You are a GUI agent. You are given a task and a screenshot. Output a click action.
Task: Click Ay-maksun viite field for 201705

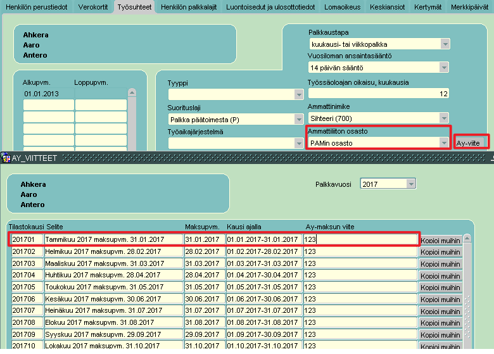click(x=360, y=287)
